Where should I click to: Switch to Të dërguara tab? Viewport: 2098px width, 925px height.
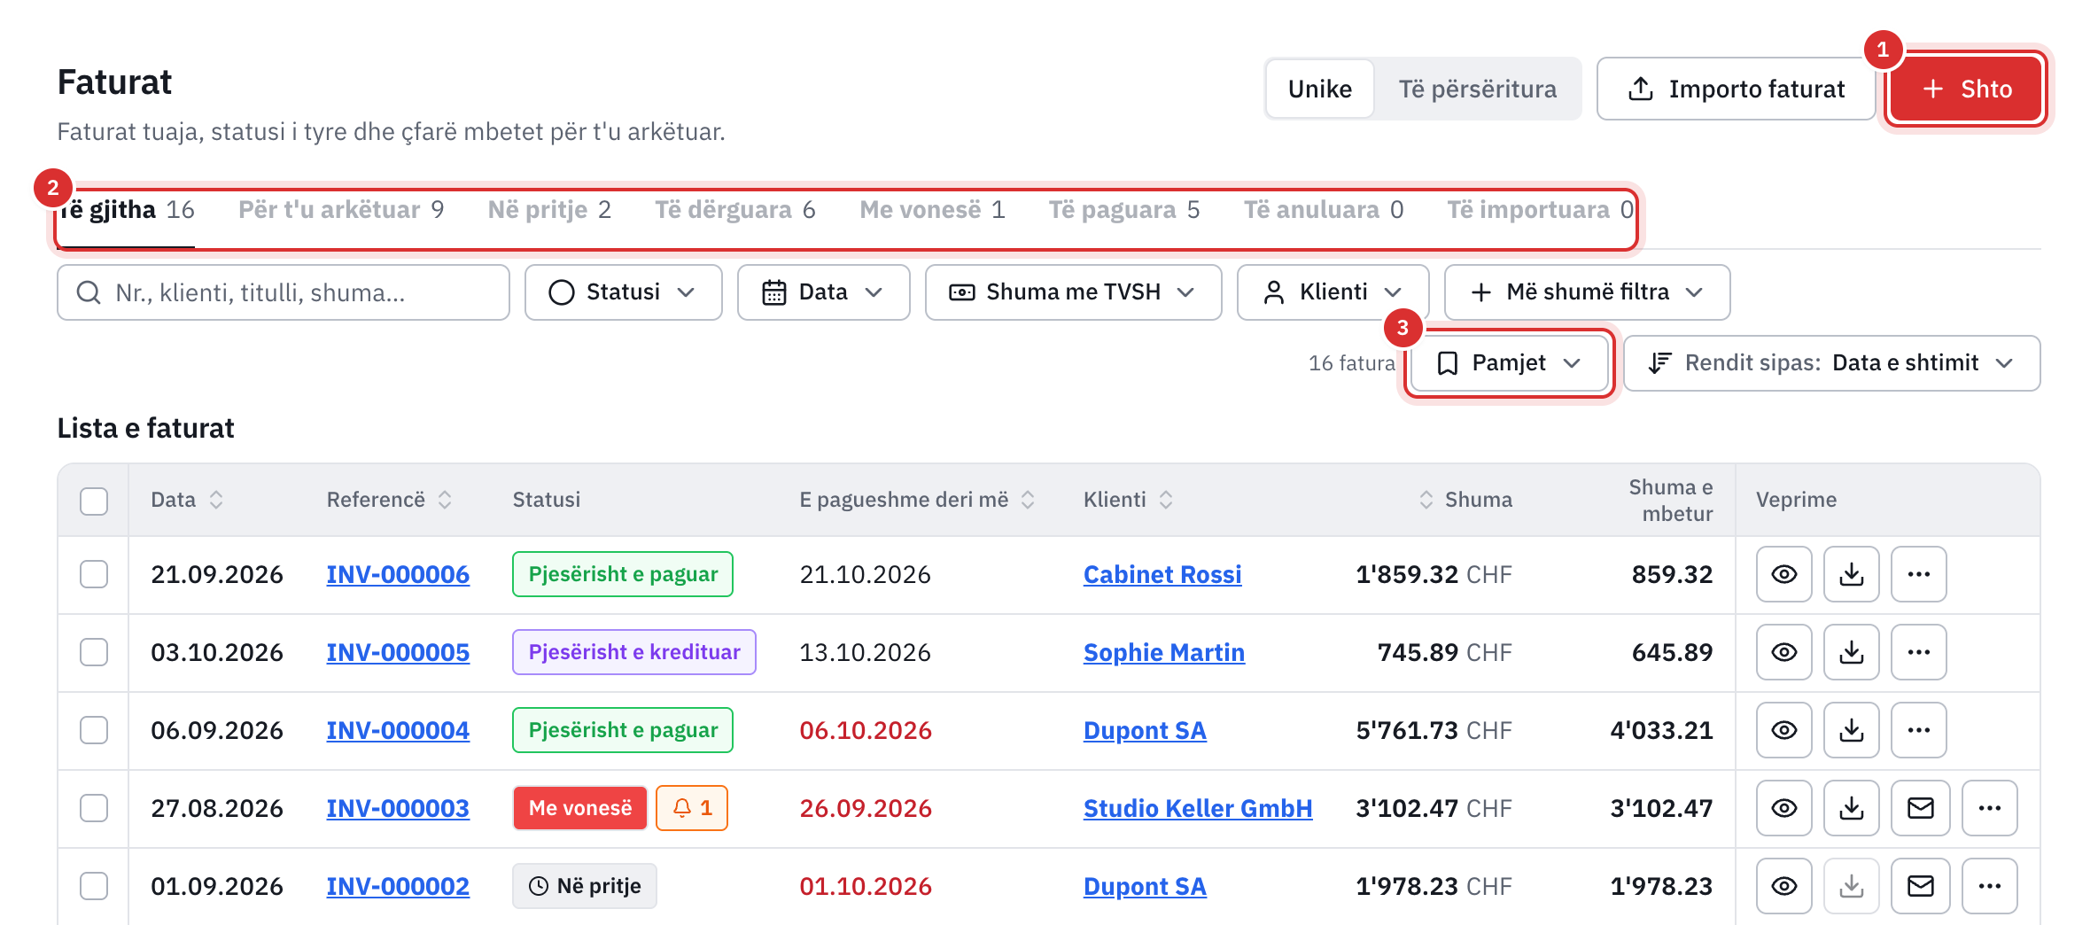click(735, 210)
